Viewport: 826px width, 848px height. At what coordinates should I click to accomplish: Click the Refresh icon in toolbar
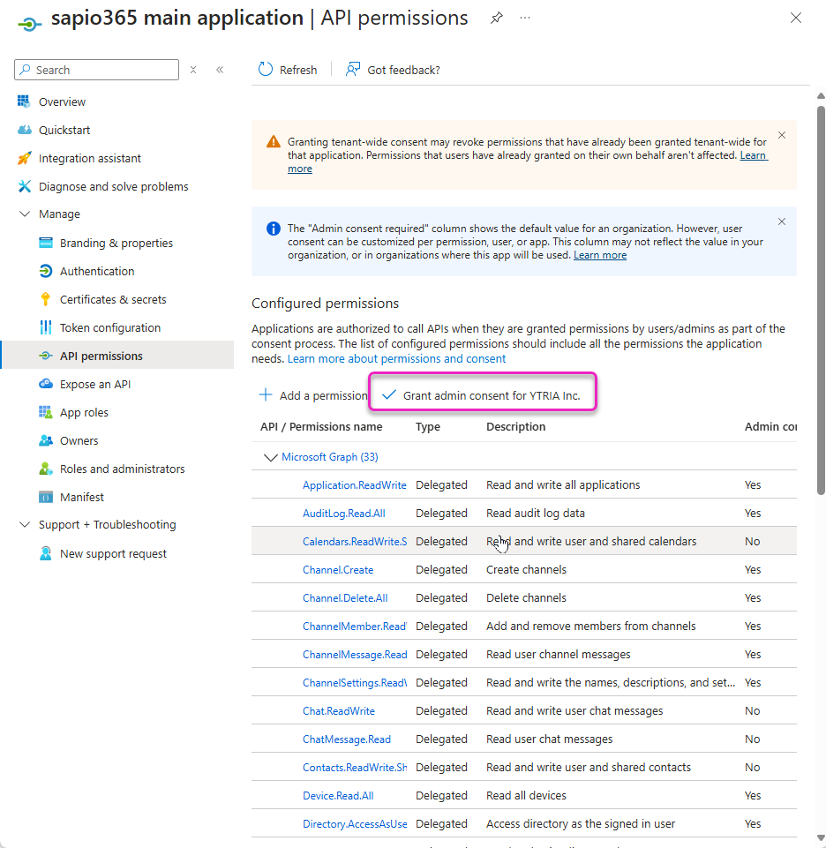tap(265, 70)
